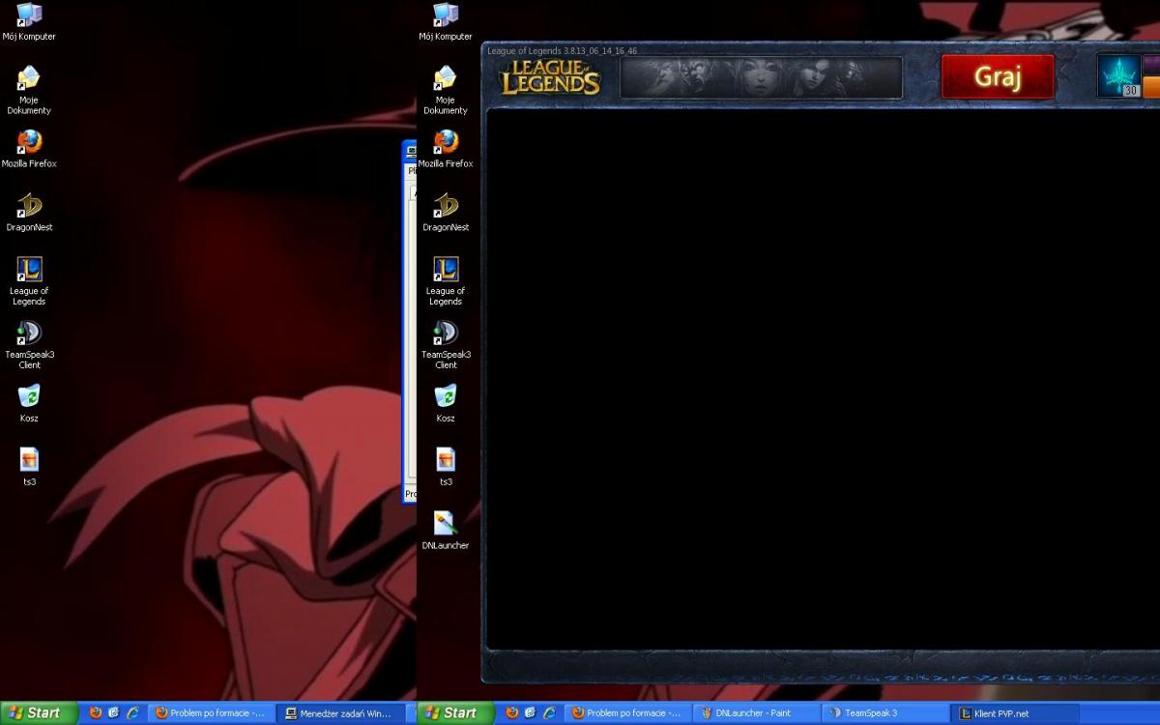
Task: Select League of Legends shortcut on right desktop
Action: coord(446,281)
